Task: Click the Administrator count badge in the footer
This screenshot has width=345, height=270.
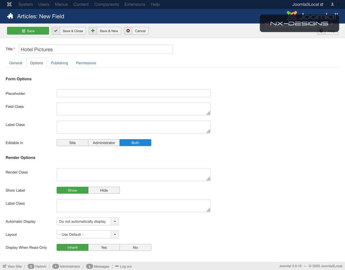Action: click(x=56, y=266)
